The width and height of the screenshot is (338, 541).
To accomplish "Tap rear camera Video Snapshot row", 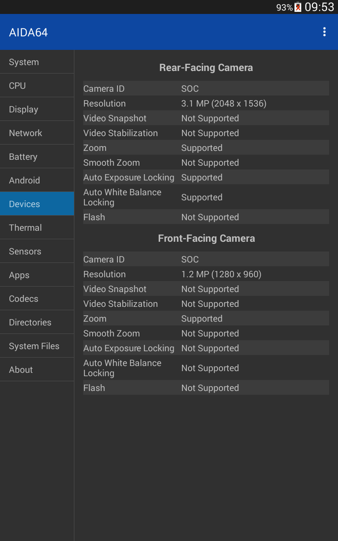I will 206,118.
